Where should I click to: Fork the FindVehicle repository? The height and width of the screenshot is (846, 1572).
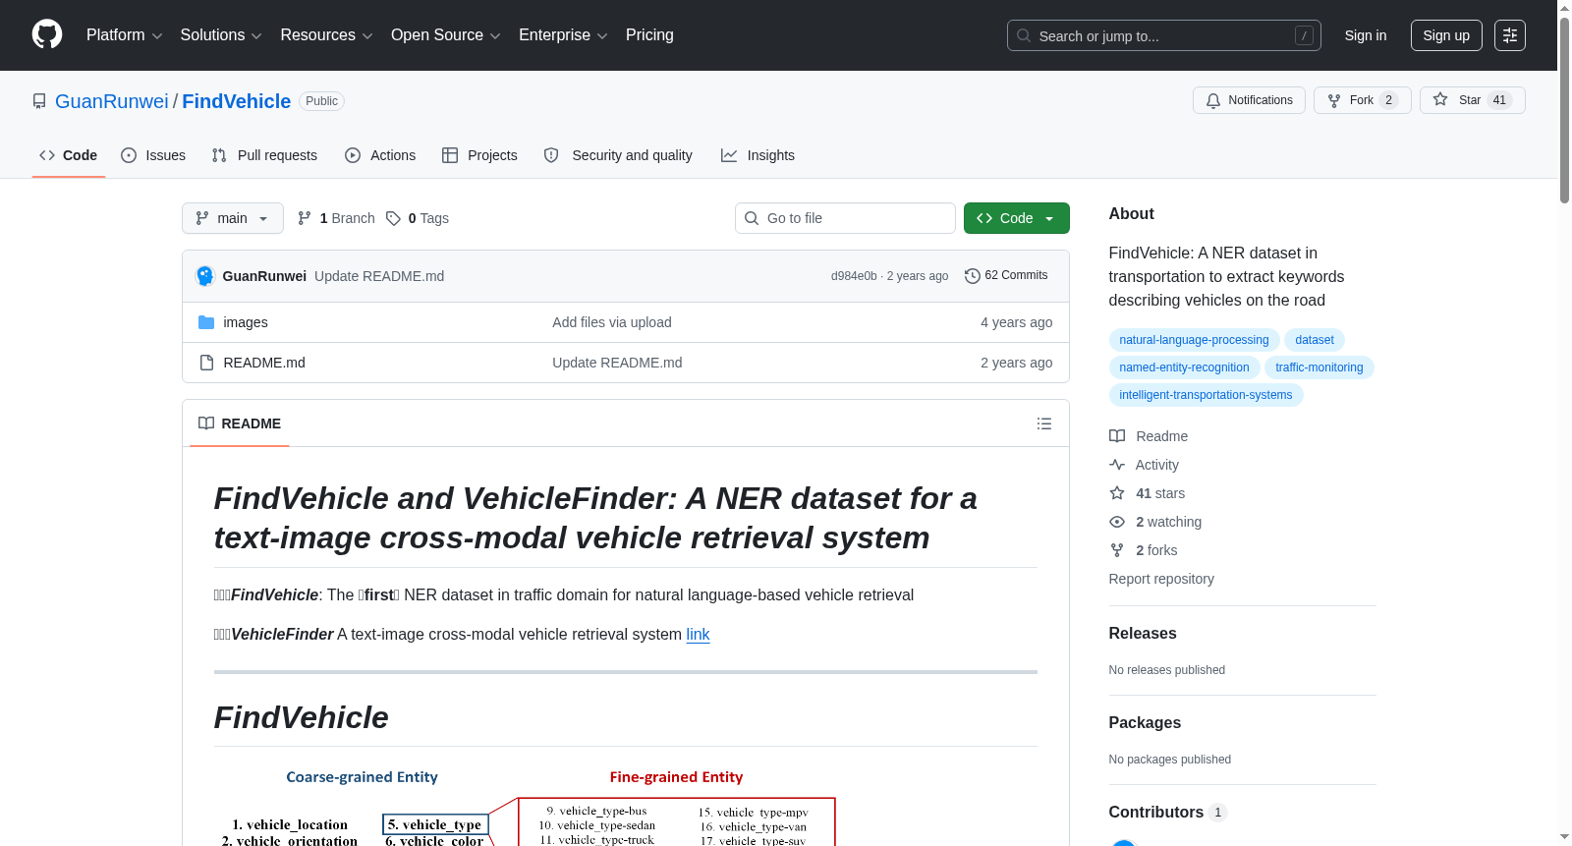tap(1362, 100)
